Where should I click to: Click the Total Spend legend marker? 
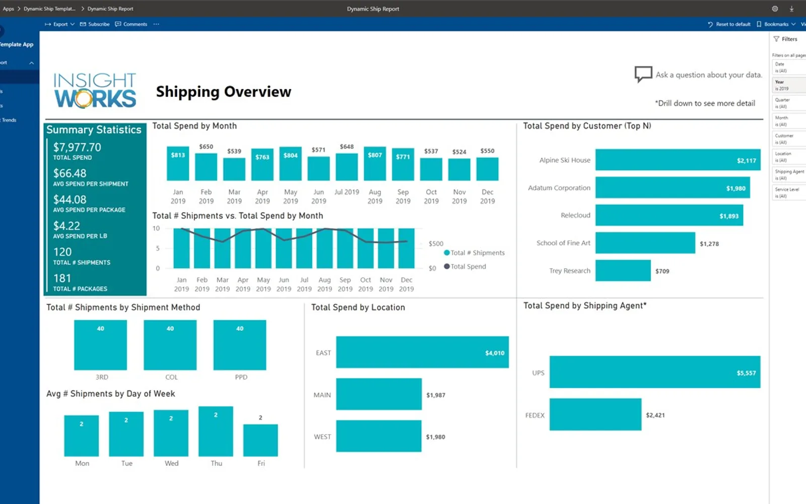(x=446, y=267)
